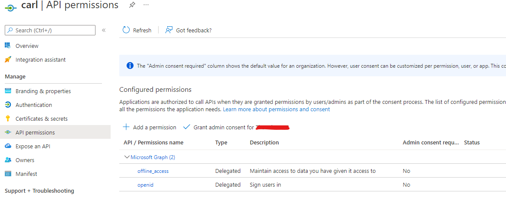
Task: Click the Integration assistant rocket icon
Action: [x=8, y=59]
